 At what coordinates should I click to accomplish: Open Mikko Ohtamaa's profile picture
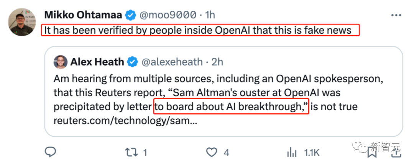(22, 22)
